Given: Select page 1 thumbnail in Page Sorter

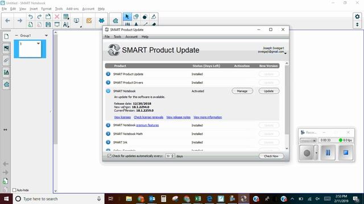Looking at the screenshot, I should [30, 49].
